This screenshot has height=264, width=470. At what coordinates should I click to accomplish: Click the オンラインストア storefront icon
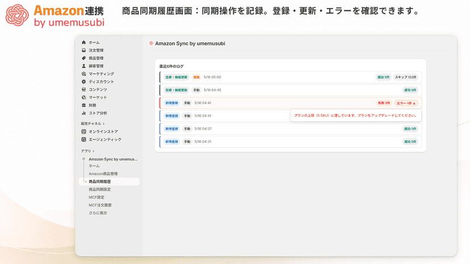(x=83, y=131)
